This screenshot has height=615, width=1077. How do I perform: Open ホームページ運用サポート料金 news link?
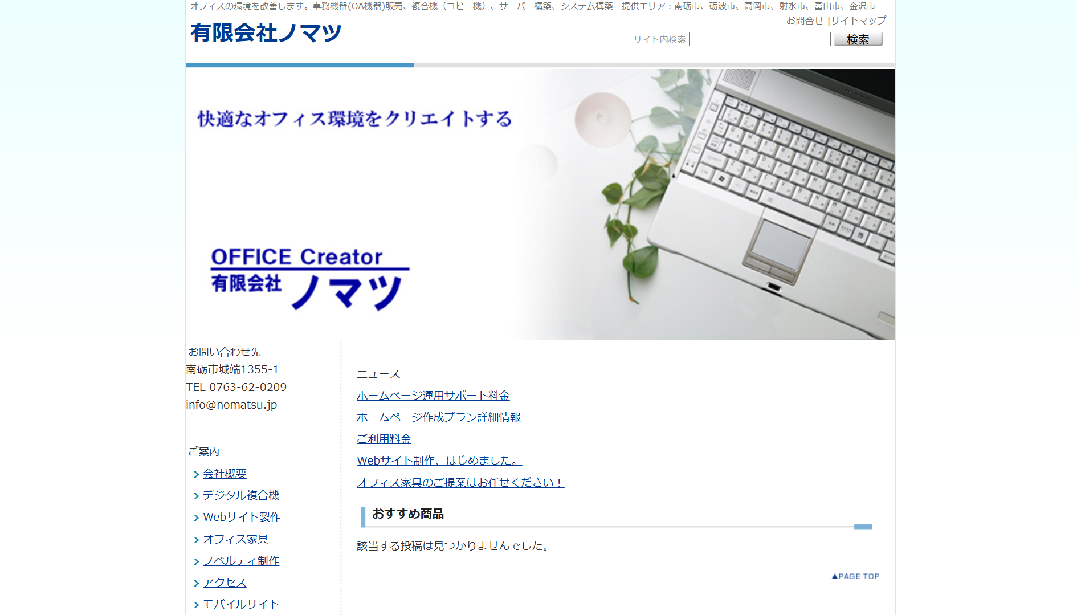pos(433,396)
